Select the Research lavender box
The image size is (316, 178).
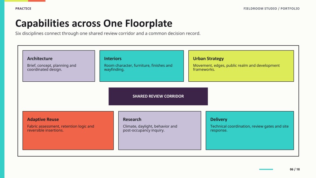click(160, 130)
